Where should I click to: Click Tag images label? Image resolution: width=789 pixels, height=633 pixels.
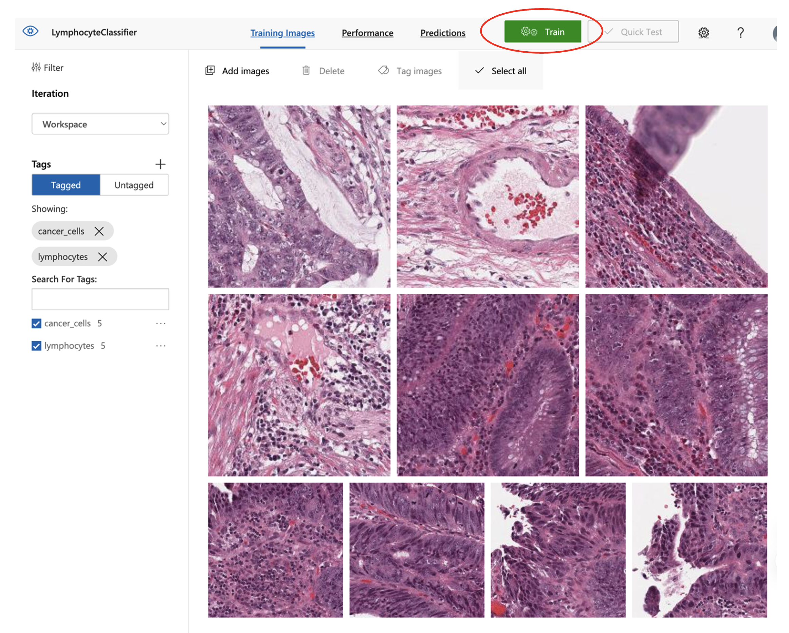tap(419, 71)
